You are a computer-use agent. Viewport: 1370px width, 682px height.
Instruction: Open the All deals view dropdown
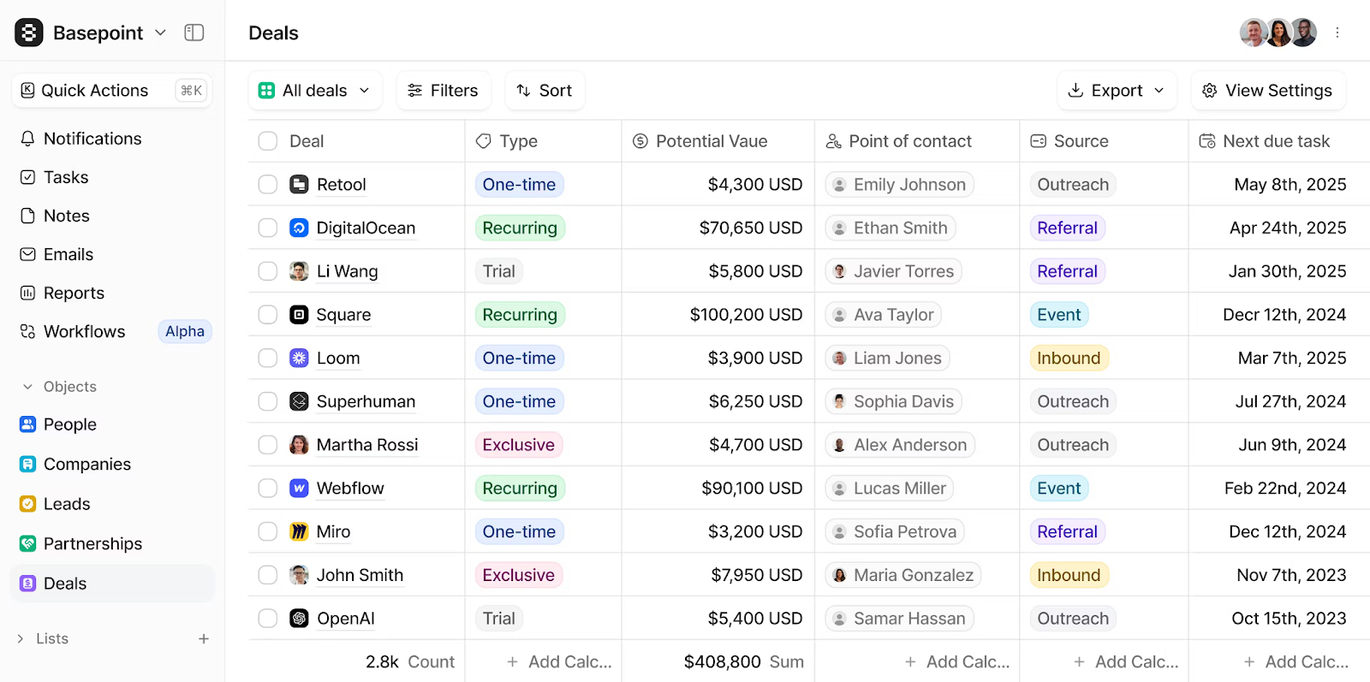(x=315, y=91)
